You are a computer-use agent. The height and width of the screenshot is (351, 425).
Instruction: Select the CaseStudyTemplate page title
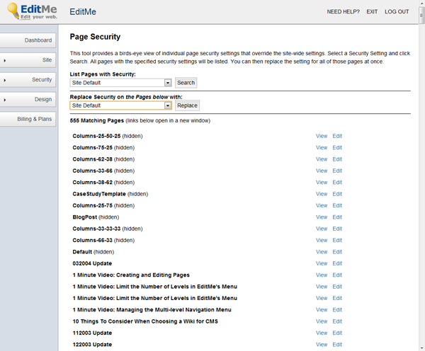pyautogui.click(x=99, y=194)
